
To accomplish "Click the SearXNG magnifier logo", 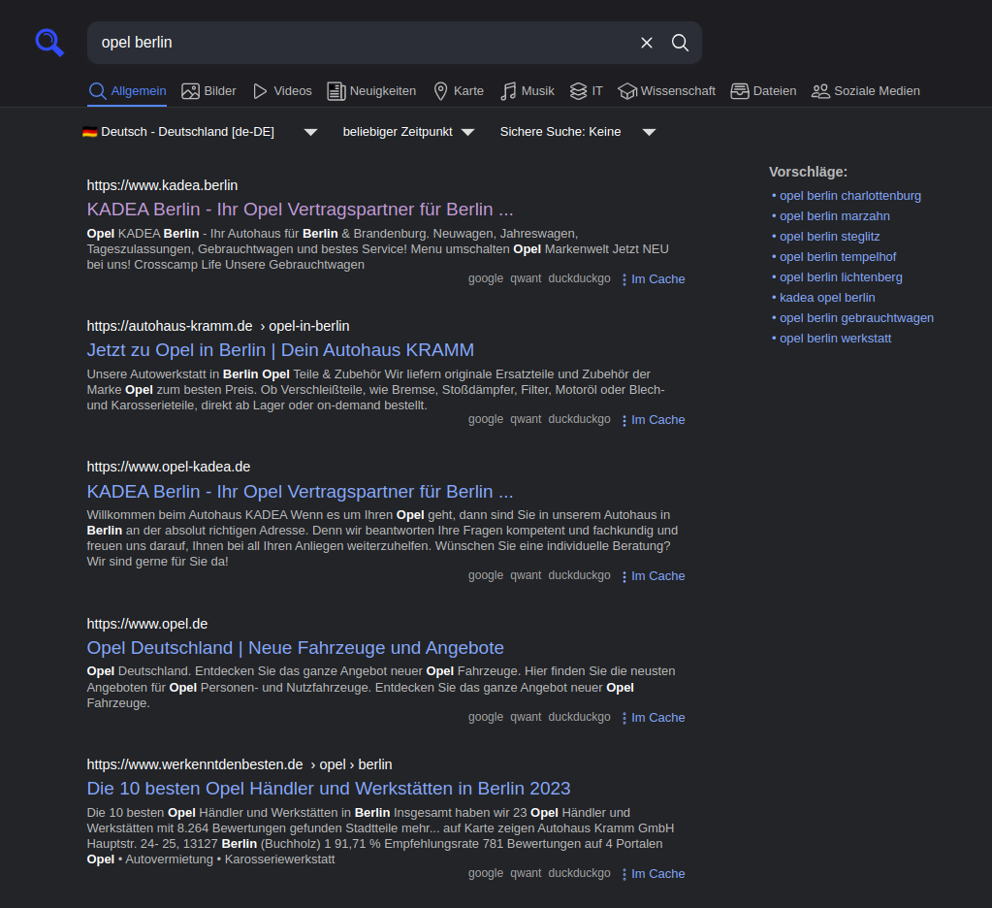I will tap(49, 43).
